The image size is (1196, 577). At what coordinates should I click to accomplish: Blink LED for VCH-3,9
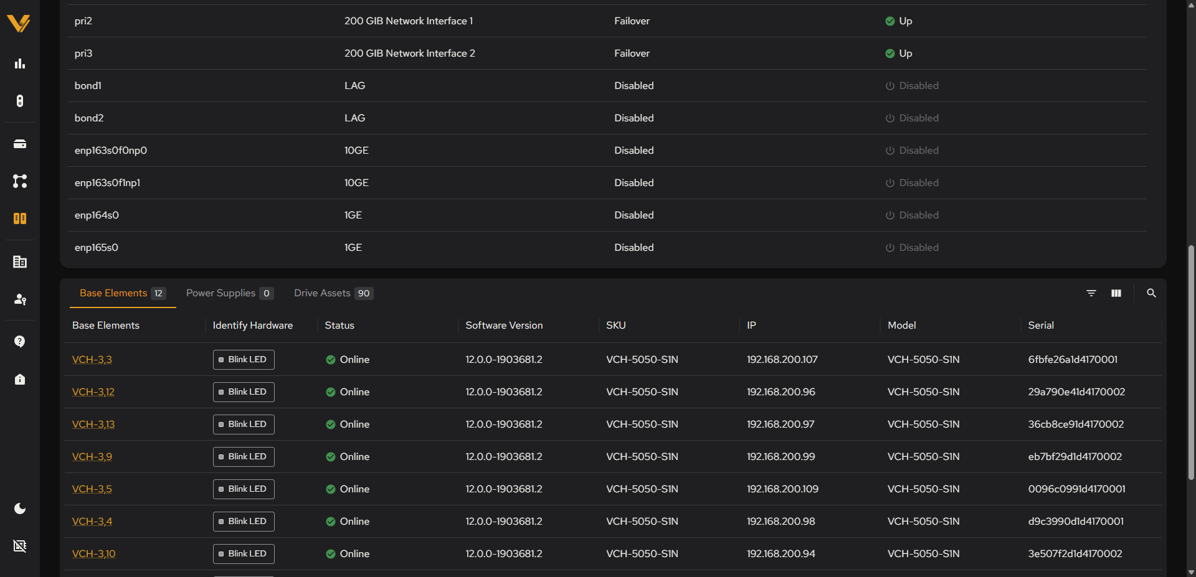pyautogui.click(x=244, y=457)
